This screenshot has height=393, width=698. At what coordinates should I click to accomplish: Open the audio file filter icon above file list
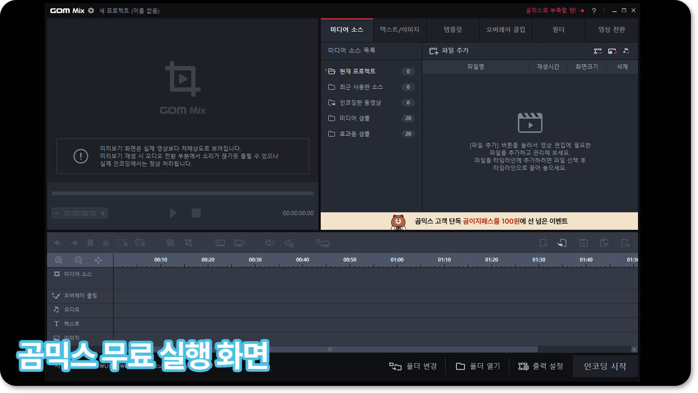[x=627, y=51]
